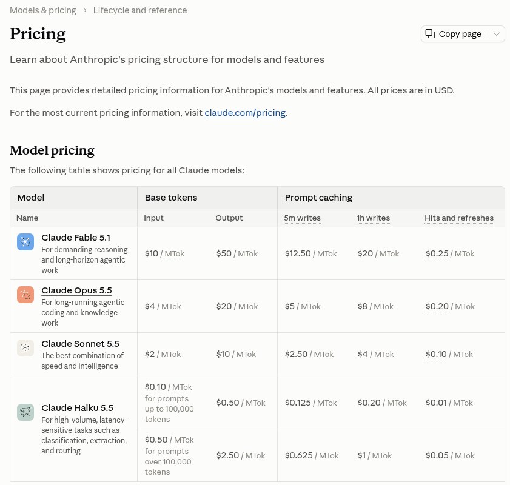The width and height of the screenshot is (510, 485).
Task: Click the Claude Fable 5.1 model icon
Action: [x=25, y=242]
